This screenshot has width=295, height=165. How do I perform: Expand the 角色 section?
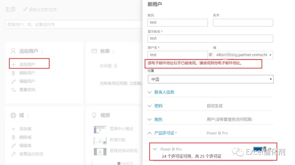(158, 119)
